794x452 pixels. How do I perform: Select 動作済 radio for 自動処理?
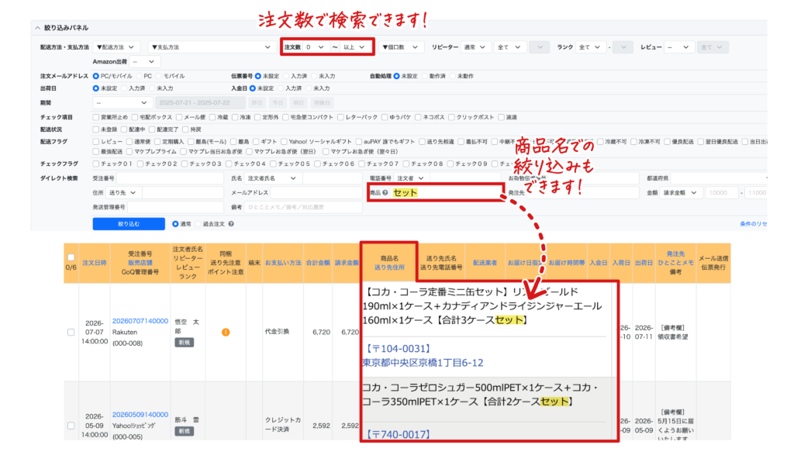point(424,77)
